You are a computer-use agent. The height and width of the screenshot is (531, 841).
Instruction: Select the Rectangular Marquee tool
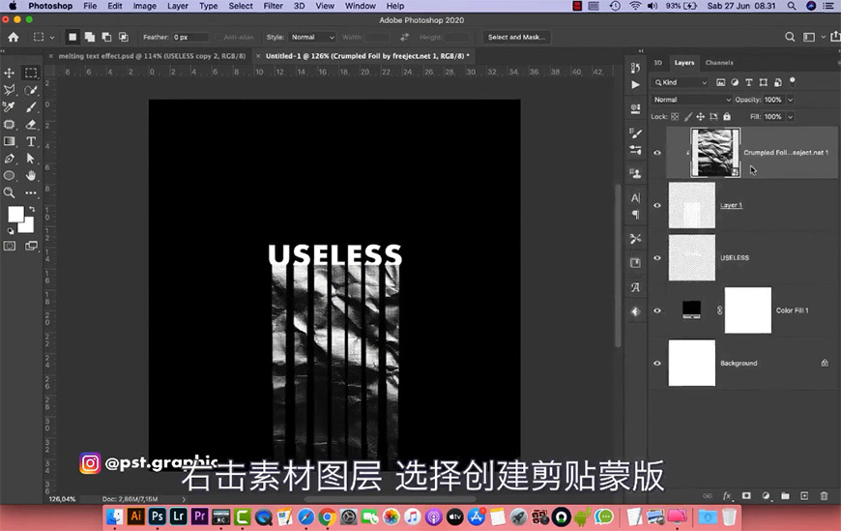pos(31,73)
